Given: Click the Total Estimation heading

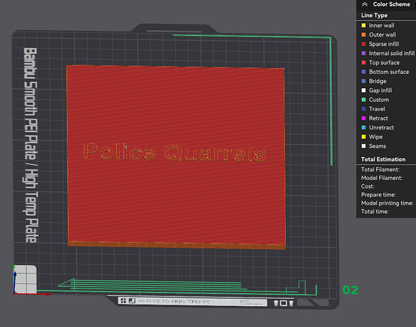Looking at the screenshot, I should (383, 160).
